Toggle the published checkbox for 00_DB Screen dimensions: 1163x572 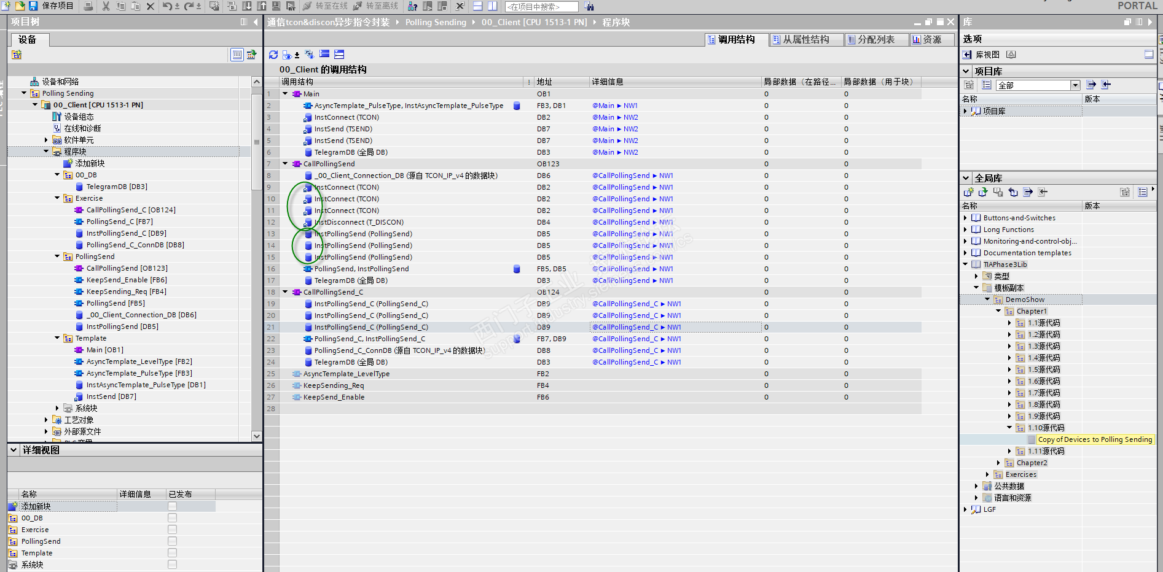pos(172,518)
